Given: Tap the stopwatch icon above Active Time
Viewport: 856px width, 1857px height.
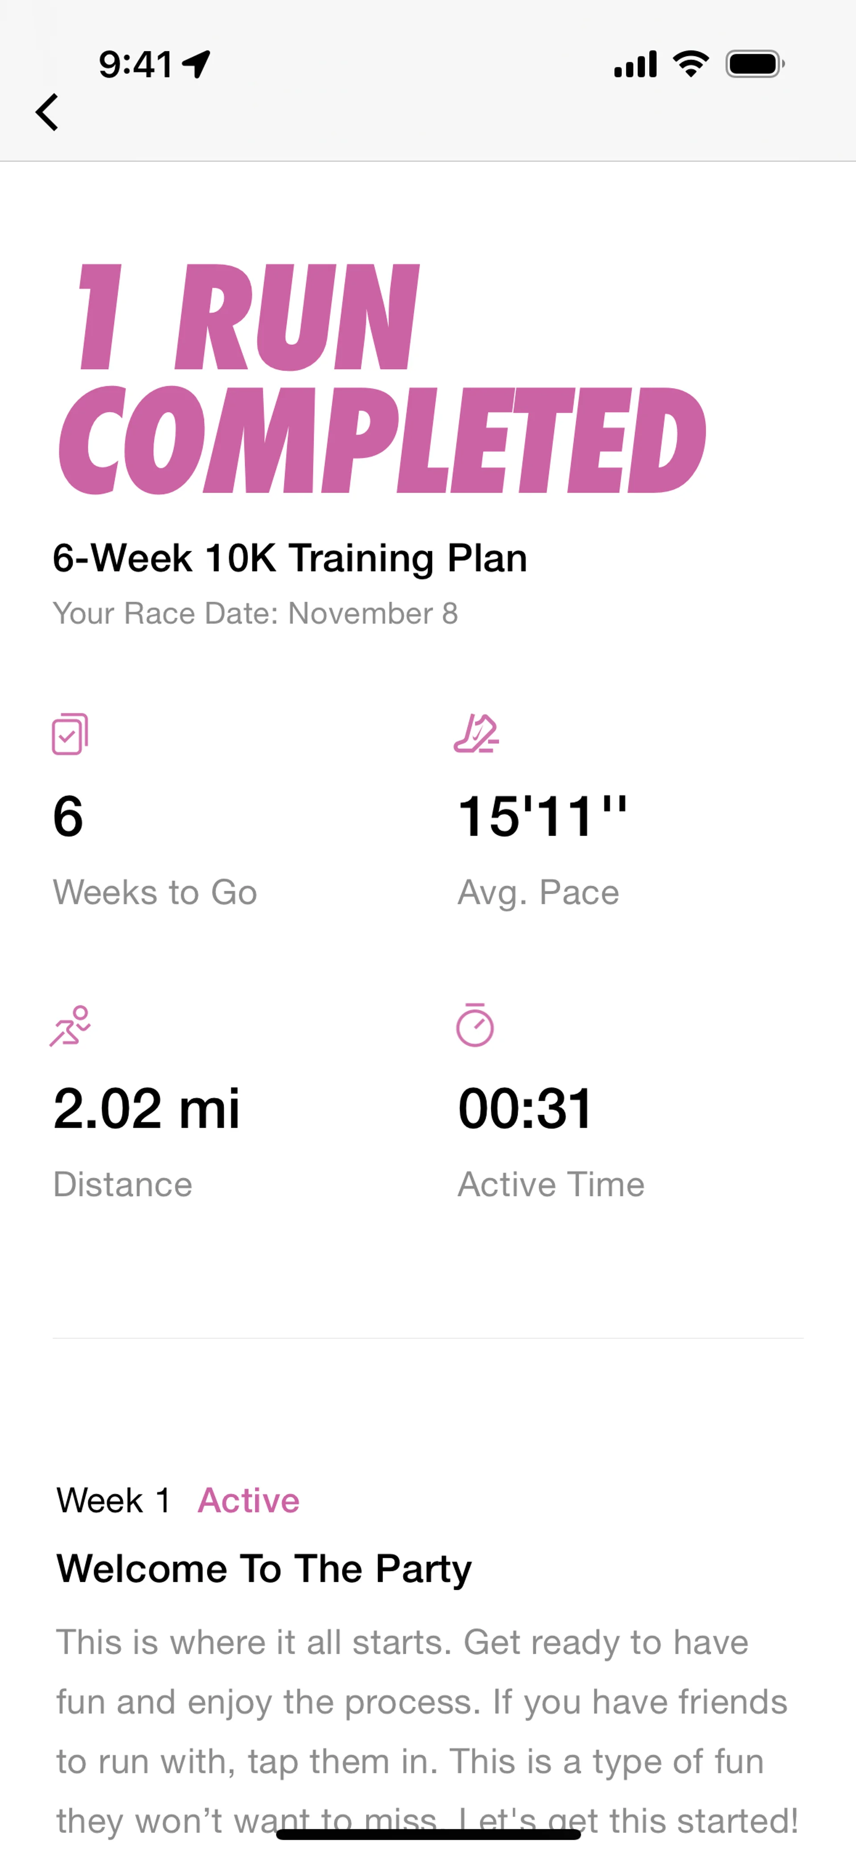Looking at the screenshot, I should (x=475, y=1025).
